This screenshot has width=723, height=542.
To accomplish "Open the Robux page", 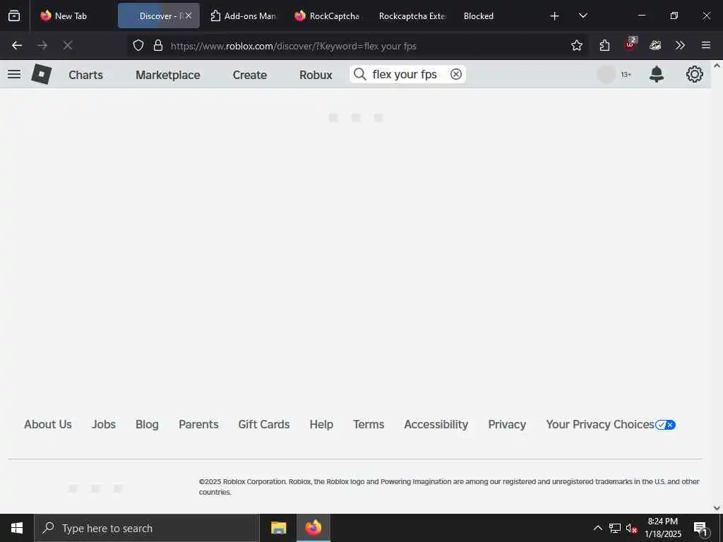I will (x=316, y=75).
